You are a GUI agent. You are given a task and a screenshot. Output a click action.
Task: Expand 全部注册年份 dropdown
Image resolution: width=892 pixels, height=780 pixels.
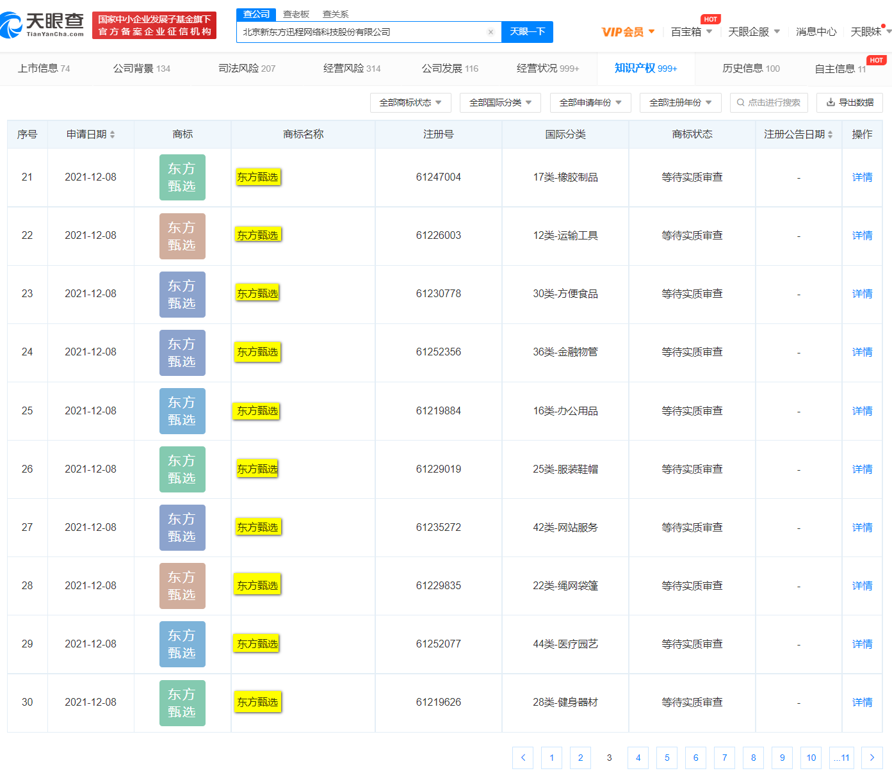point(681,102)
